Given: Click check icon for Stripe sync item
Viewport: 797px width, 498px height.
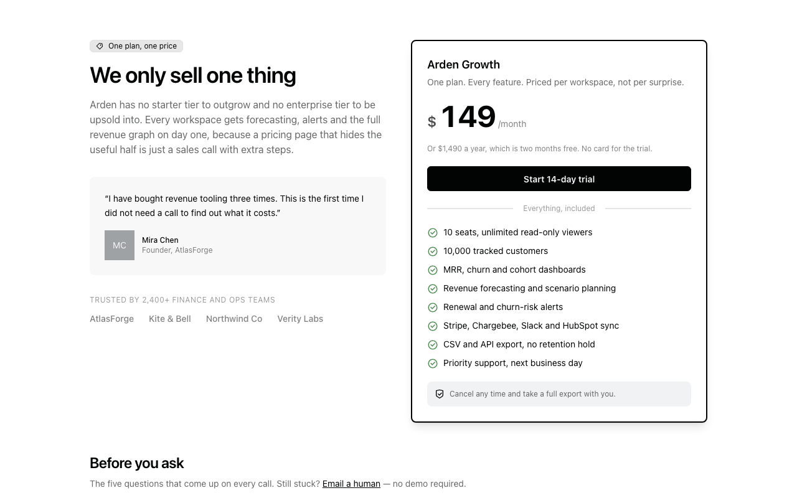Looking at the screenshot, I should pos(433,326).
